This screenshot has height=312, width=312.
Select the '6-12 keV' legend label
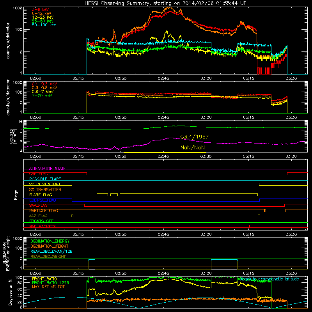click(x=42, y=13)
